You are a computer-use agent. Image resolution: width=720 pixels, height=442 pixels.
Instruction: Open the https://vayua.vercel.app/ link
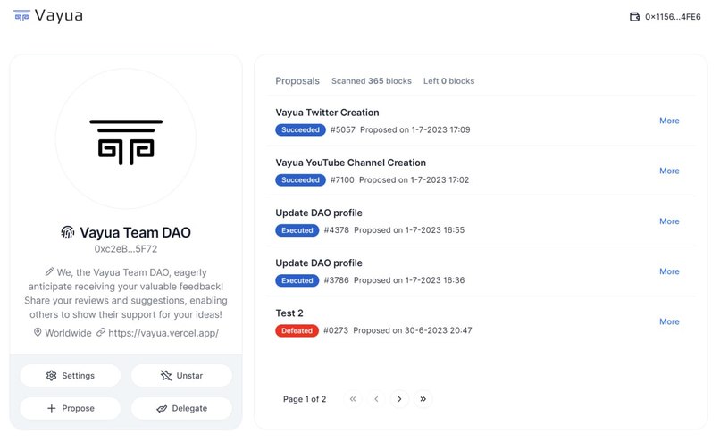click(163, 333)
